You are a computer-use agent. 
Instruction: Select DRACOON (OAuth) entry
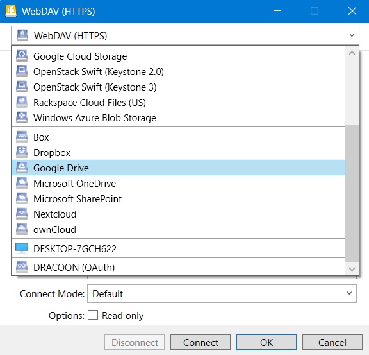click(x=178, y=267)
